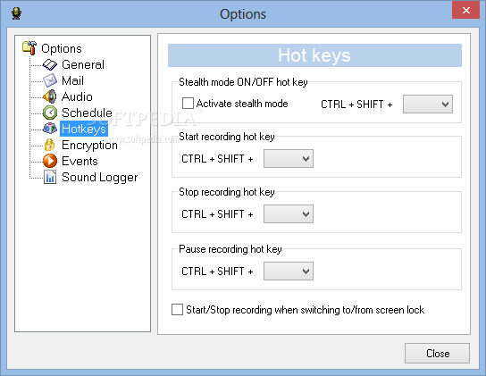The width and height of the screenshot is (486, 376).
Task: Select the Schedule clock icon
Action: pyautogui.click(x=50, y=113)
